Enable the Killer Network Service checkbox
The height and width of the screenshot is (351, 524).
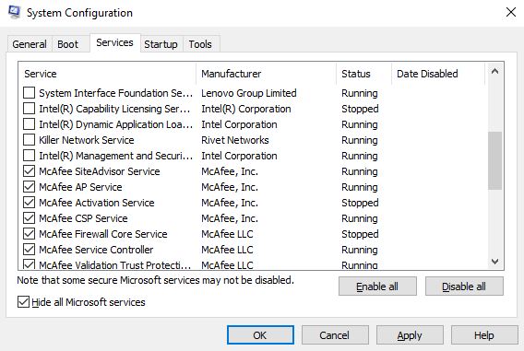(x=30, y=140)
